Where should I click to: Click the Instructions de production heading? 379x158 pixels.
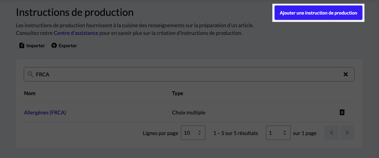(75, 12)
